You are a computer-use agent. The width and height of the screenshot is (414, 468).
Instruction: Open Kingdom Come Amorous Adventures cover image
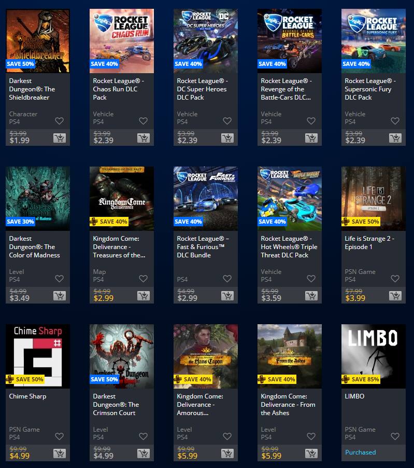pos(206,356)
